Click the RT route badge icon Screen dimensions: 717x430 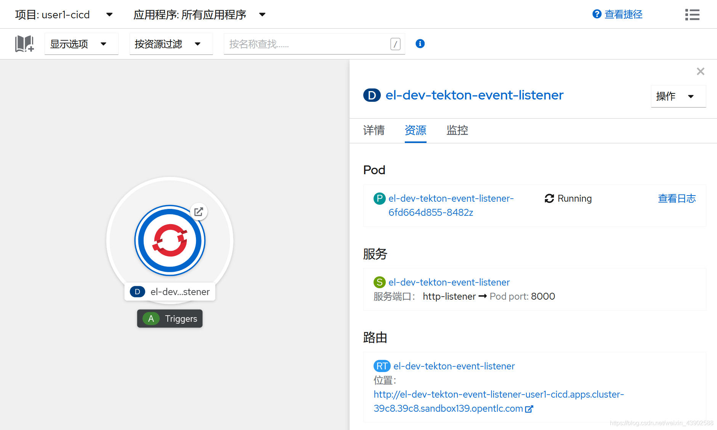[382, 366]
